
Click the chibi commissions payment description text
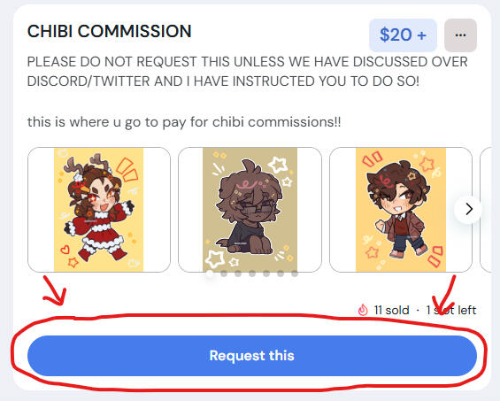[184, 122]
